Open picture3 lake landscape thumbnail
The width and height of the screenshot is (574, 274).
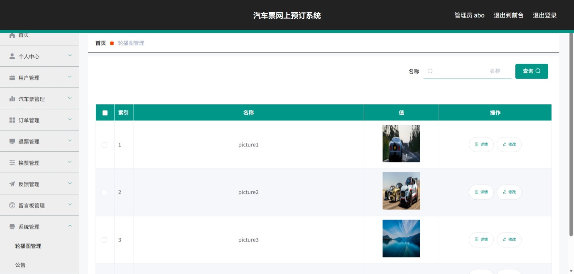pyautogui.click(x=401, y=239)
